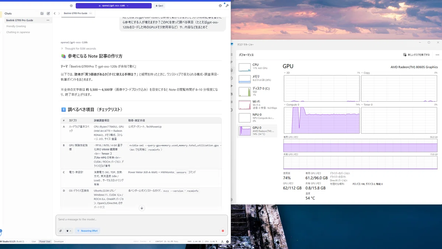Click the 54 °C temperature value
Screen dimensions: 442x249
(x=310, y=198)
